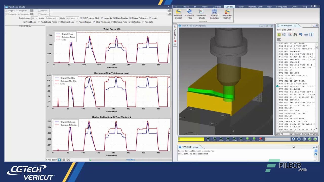Image resolution: width=324 pixels, height=182 pixels.
Task: Open the Units Millimeter dropdown
Action: click(73, 18)
